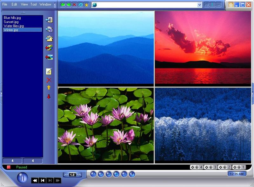This screenshot has height=187, width=254.
Task: Click the round help question button
Action: click(132, 174)
